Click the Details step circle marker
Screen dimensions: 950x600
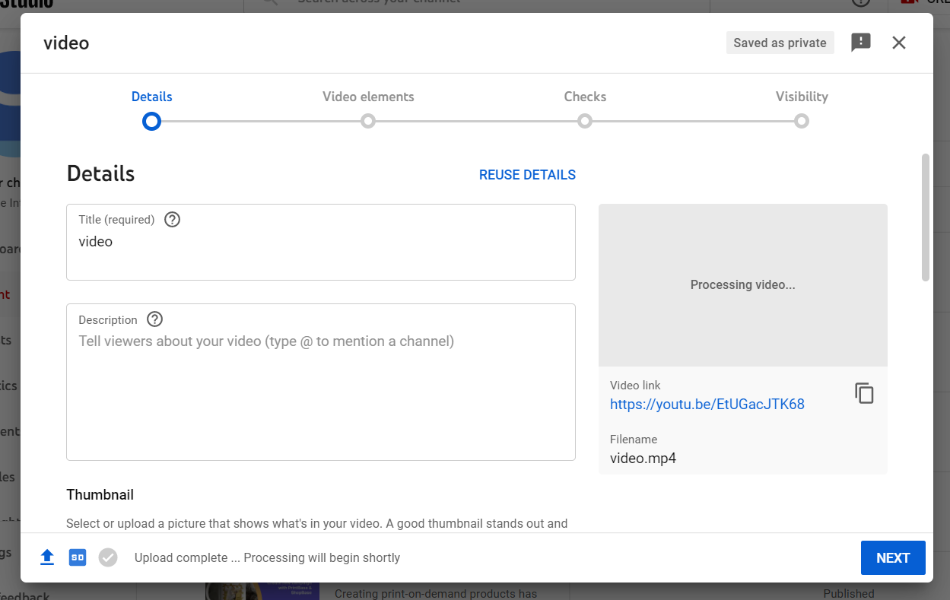tap(152, 121)
